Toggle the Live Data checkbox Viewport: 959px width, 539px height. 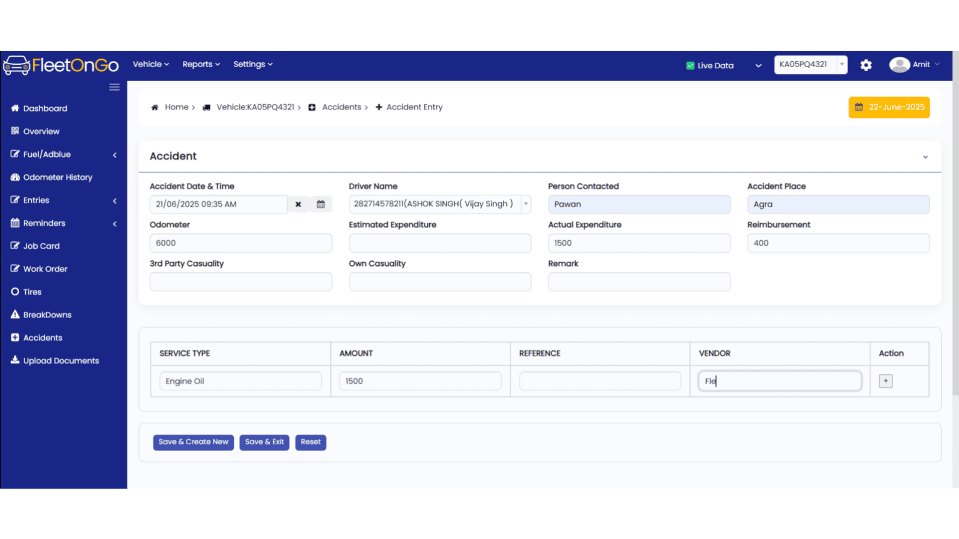(690, 66)
